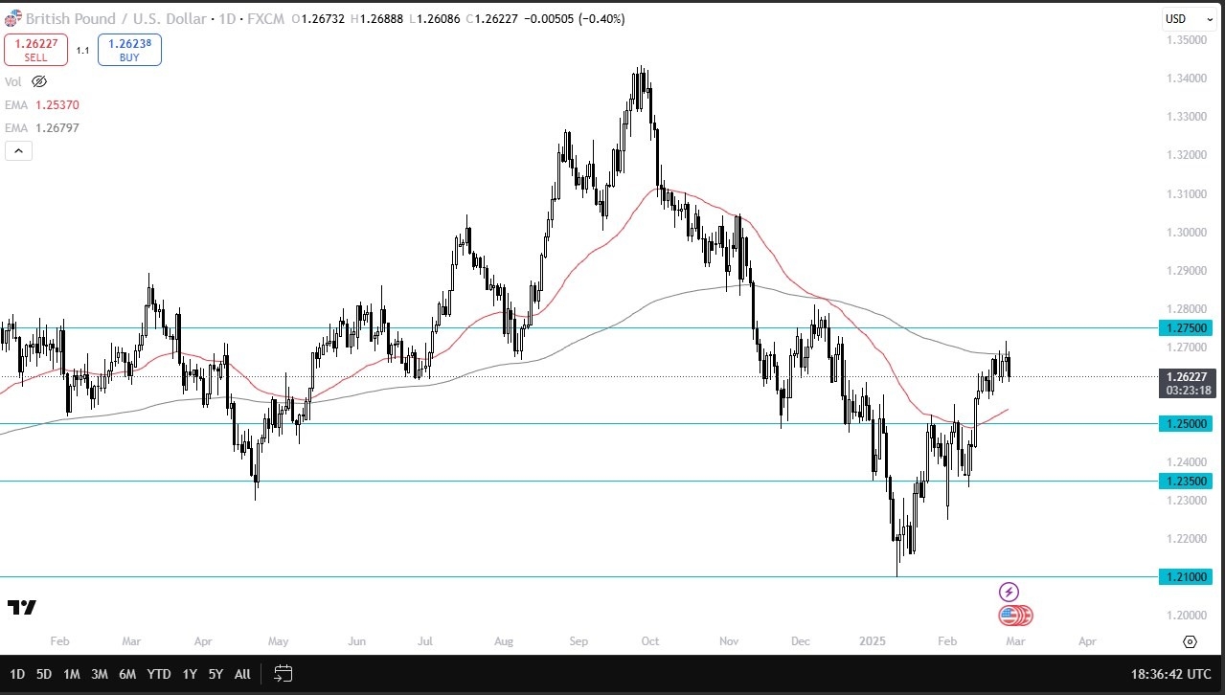Screen dimensions: 1225x695
Task: Click the 1.27500 horizontal line price label
Action: pyautogui.click(x=1186, y=327)
